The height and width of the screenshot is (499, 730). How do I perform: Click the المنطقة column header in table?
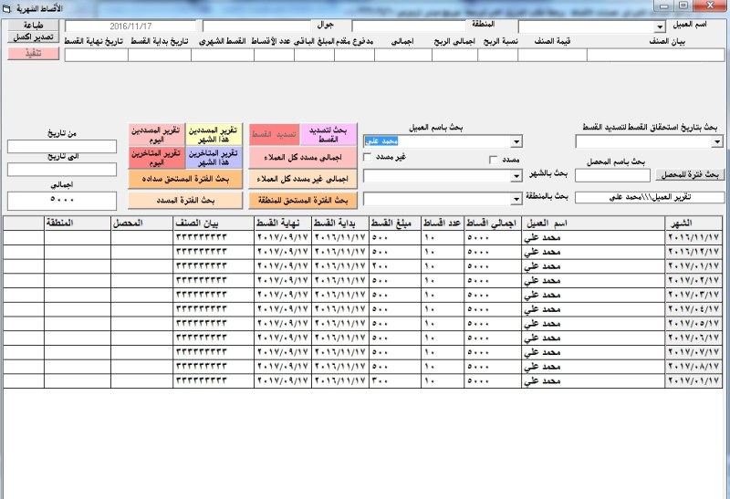coord(78,223)
